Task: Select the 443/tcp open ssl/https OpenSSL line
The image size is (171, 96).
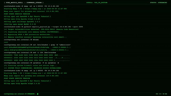Action: click(x=22, y=22)
